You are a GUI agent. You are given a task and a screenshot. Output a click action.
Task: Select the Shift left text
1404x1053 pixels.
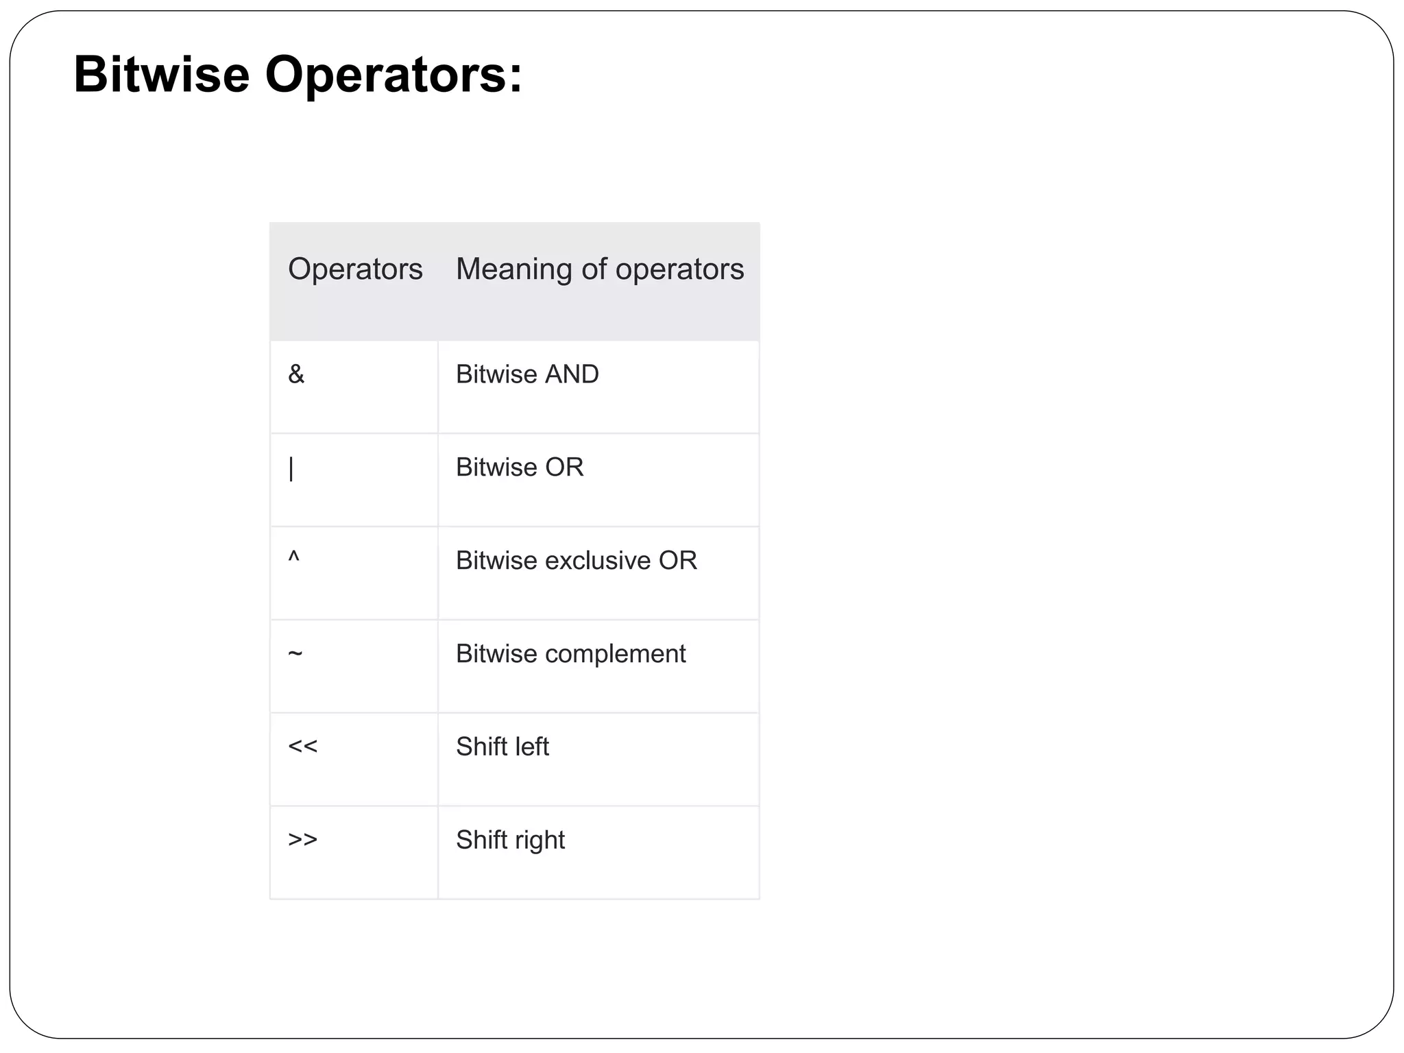503,747
